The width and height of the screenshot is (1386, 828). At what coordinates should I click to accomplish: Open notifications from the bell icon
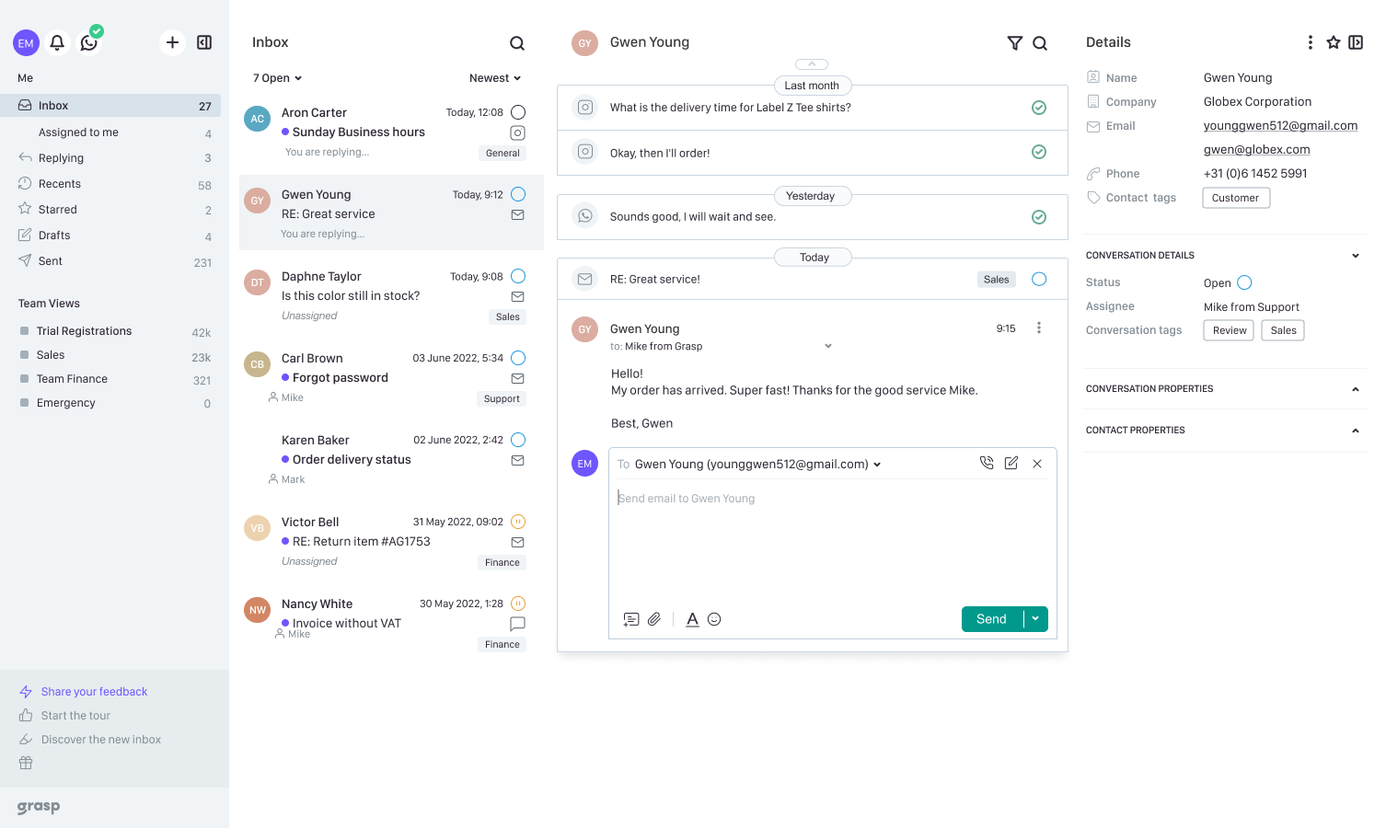point(57,42)
